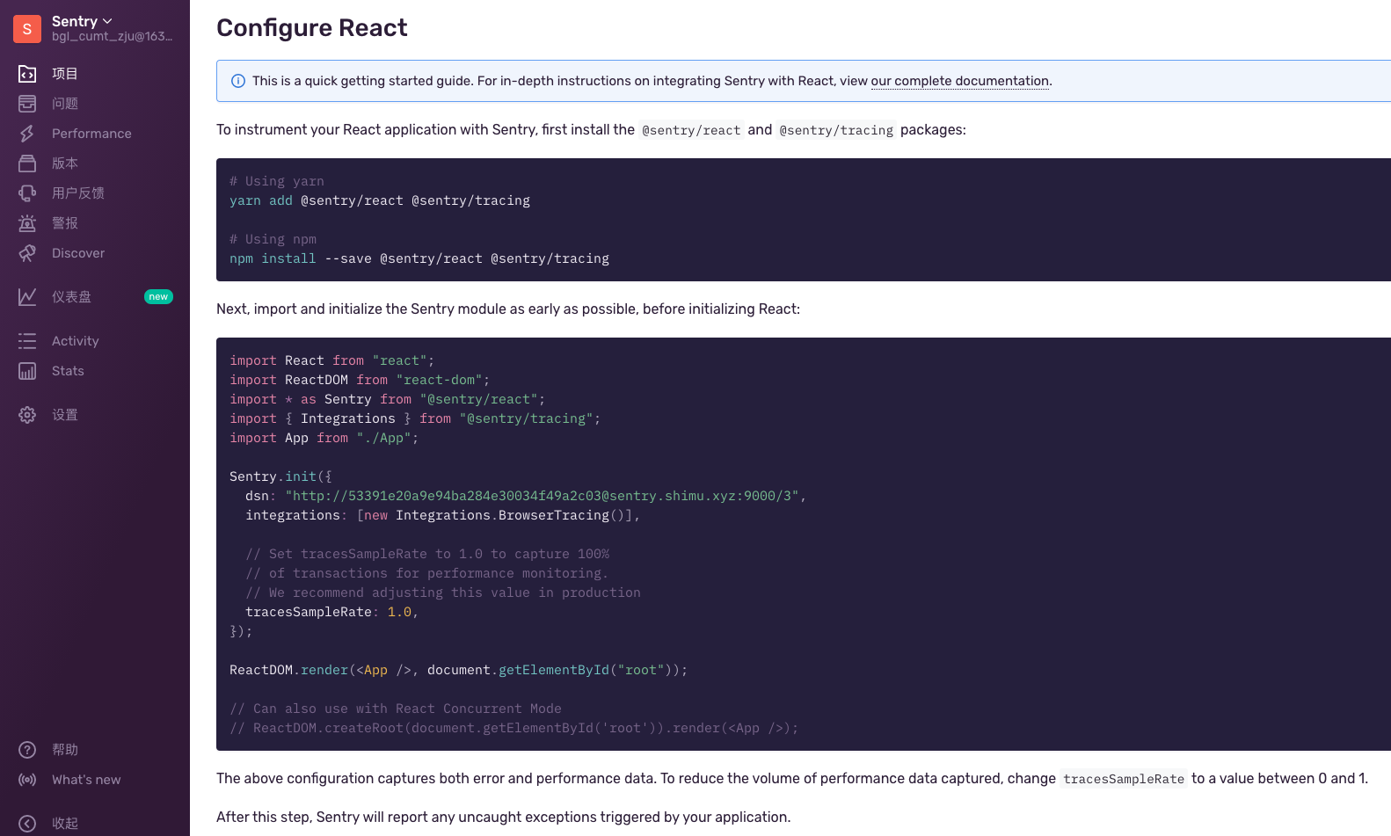Click the Performance lightning icon
Screen dimensions: 1391x836
coord(27,134)
